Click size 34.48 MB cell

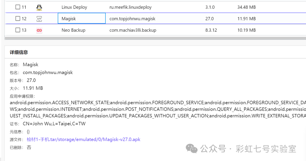pyautogui.click(x=246, y=7)
